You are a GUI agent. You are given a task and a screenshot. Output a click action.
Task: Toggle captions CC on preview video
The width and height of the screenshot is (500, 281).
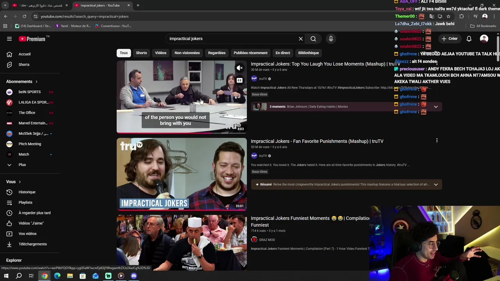click(x=239, y=80)
